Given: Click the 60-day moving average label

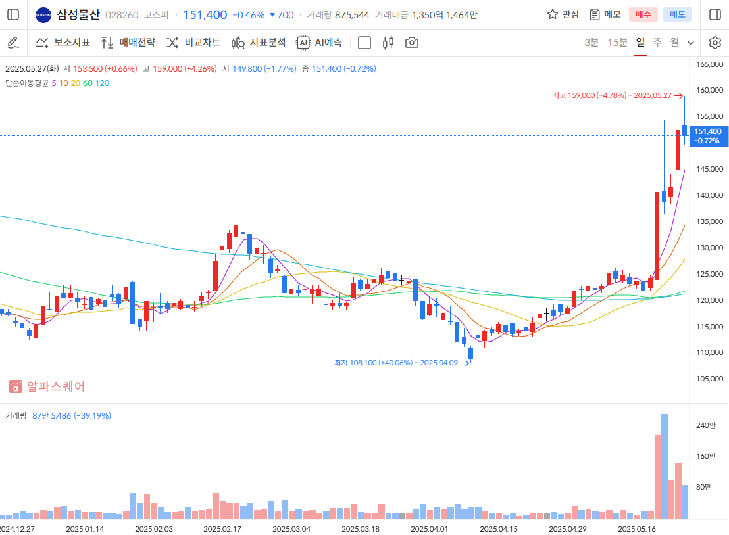Looking at the screenshot, I should point(88,83).
